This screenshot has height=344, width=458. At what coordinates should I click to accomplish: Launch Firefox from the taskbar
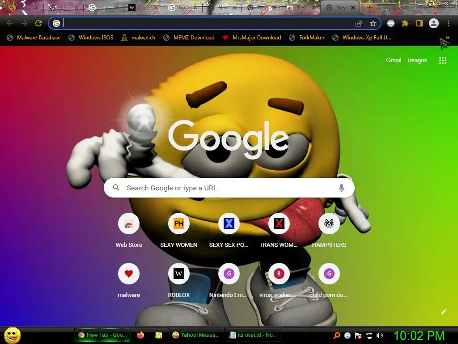click(x=140, y=335)
